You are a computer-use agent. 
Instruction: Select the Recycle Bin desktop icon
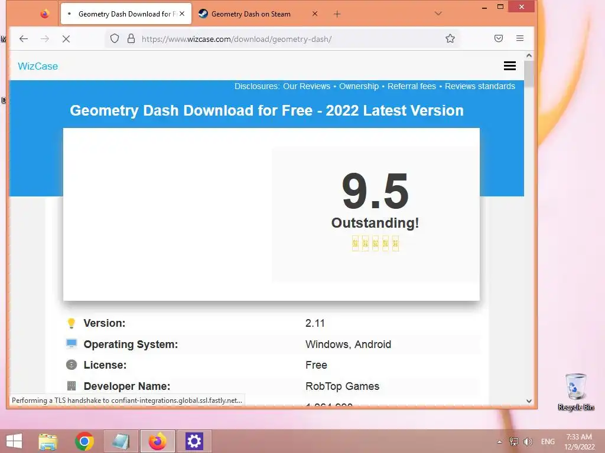pos(575,392)
